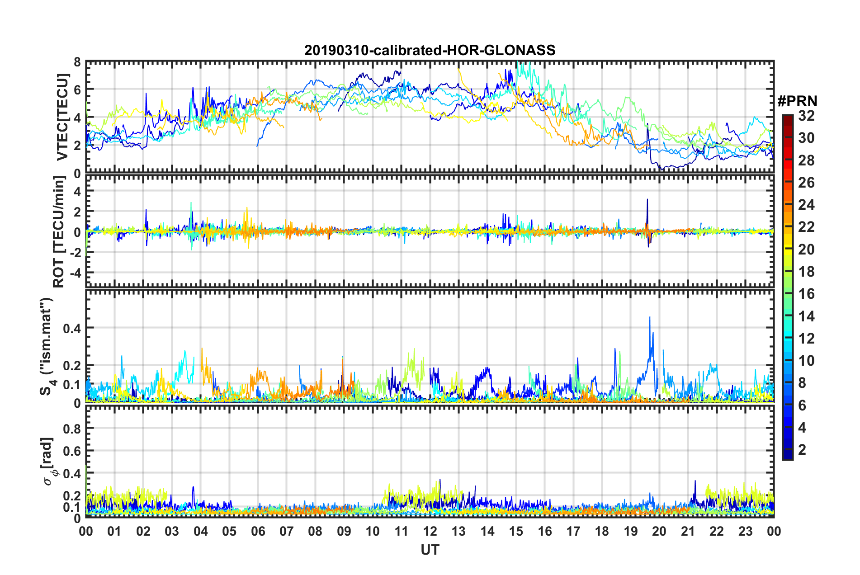Viewport: 860px width, 575px height.
Task: Click the -4 tick label on the ROT axis
Action: pos(75,273)
